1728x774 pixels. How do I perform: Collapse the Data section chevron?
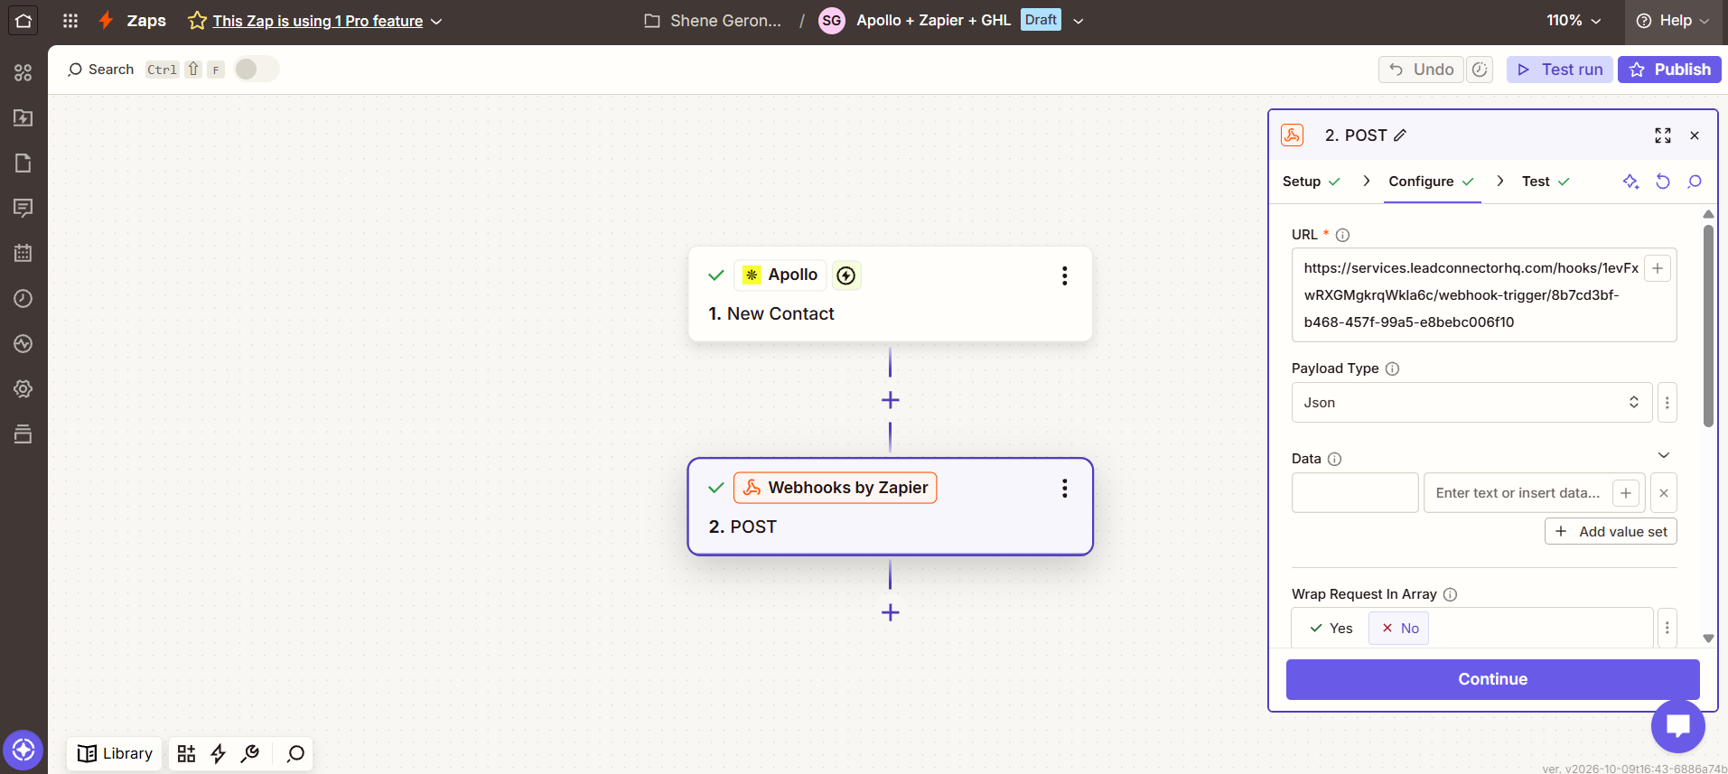[1664, 455]
